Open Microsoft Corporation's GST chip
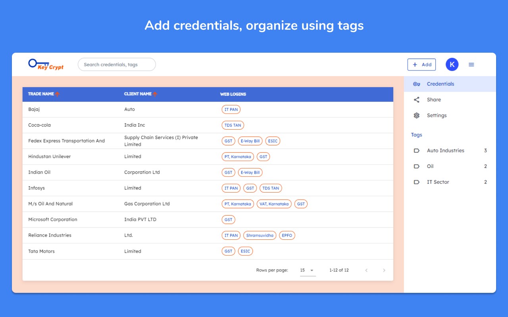 click(228, 220)
